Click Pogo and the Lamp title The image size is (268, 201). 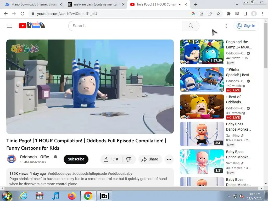(x=239, y=44)
